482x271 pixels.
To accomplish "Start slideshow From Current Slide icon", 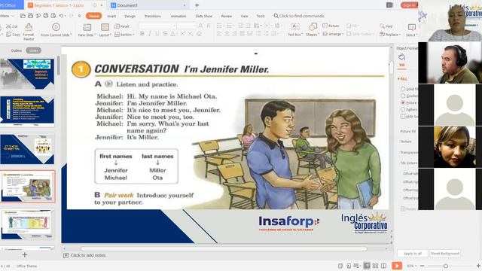I will 56,27.
